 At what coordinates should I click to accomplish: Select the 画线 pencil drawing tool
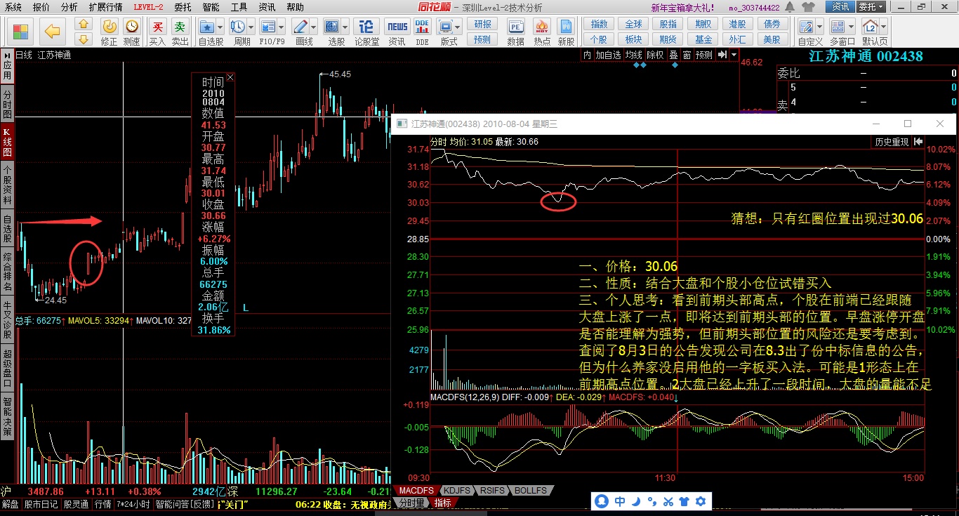pos(300,27)
